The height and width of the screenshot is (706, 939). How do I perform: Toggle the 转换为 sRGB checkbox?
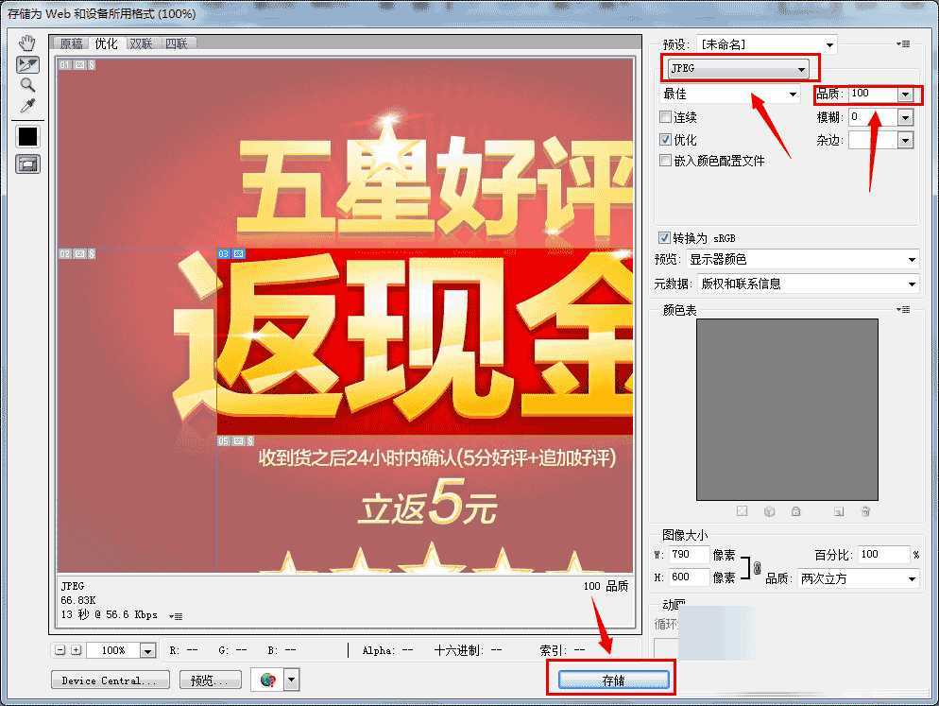point(665,237)
